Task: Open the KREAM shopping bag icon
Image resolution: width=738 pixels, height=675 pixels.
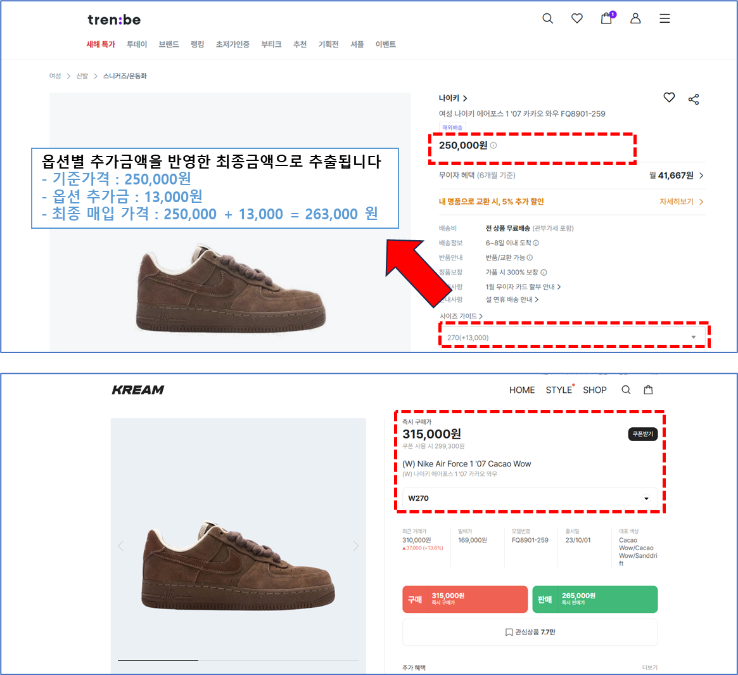Action: 648,390
